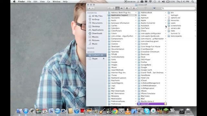
Task: Open the Go menu
Action: 49,2
